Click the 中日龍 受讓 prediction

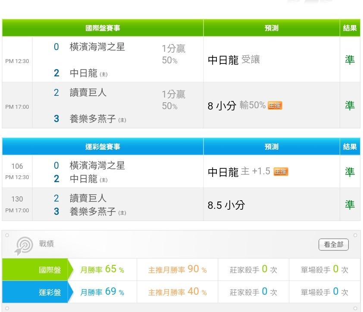234,60
